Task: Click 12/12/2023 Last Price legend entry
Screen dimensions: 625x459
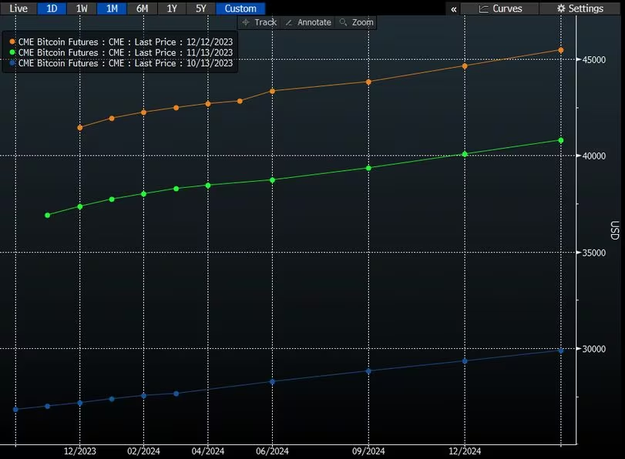Action: click(x=125, y=42)
